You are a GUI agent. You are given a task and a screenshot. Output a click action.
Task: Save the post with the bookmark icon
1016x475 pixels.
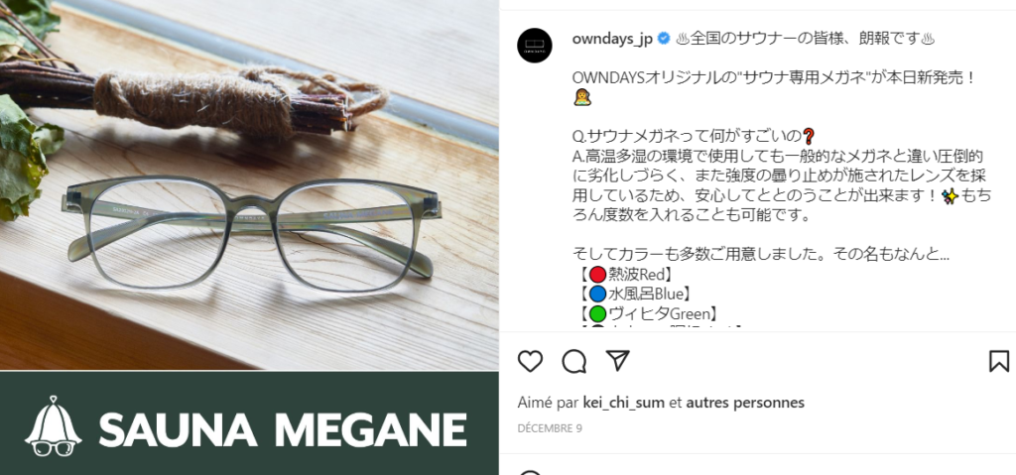click(x=999, y=361)
